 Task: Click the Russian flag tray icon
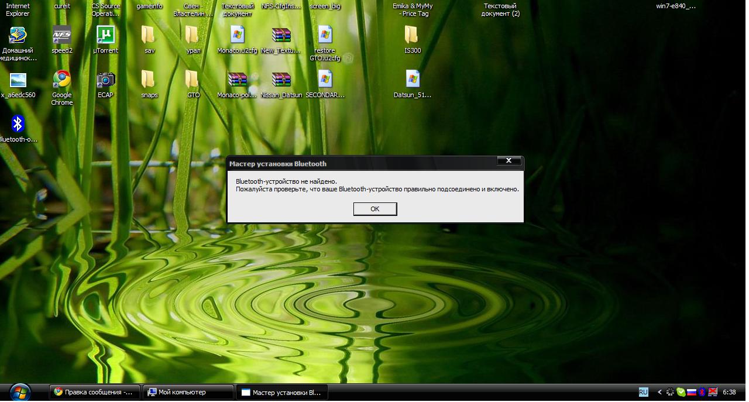691,392
